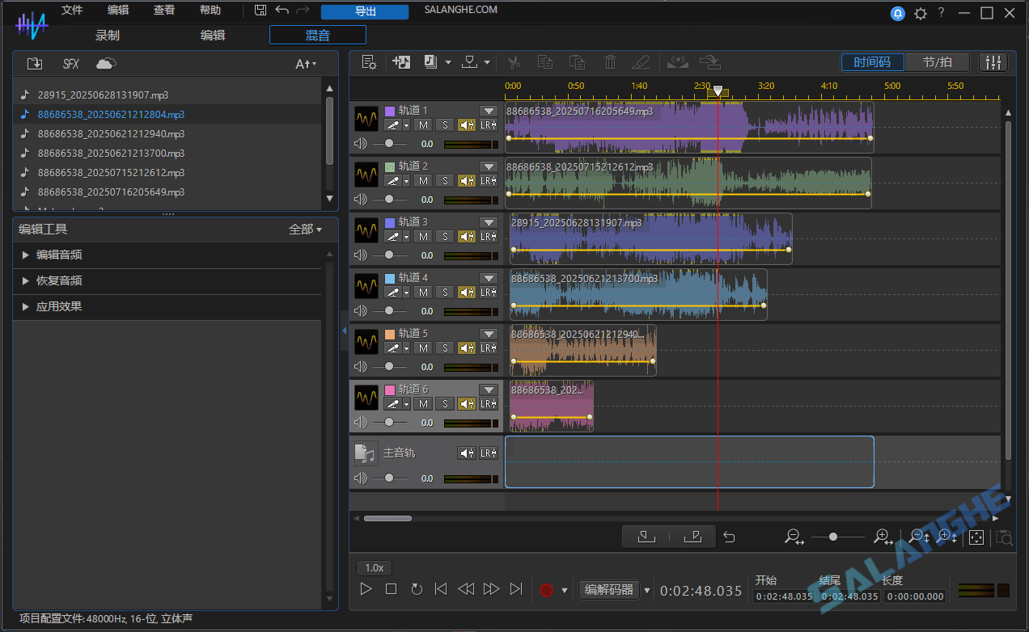Click the import audio files icon
This screenshot has height=632, width=1029.
click(x=401, y=62)
